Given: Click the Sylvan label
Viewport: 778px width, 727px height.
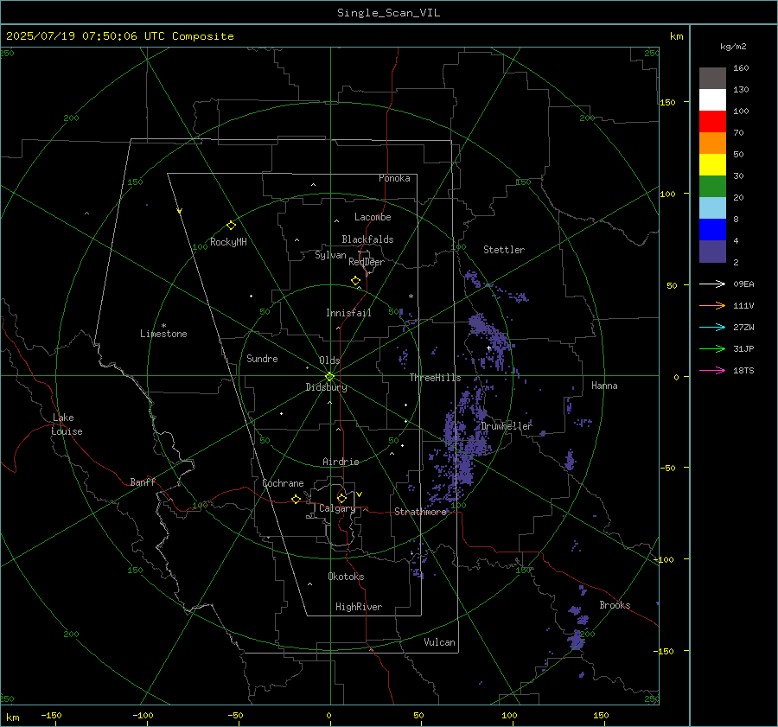Looking at the screenshot, I should [330, 255].
